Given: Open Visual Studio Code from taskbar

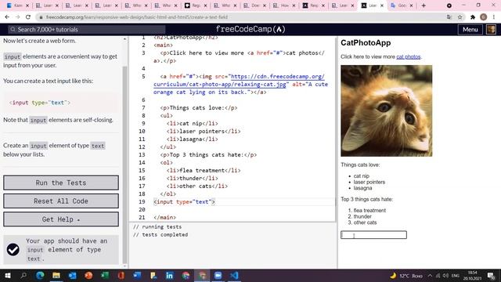Looking at the screenshot, I should coord(234,275).
